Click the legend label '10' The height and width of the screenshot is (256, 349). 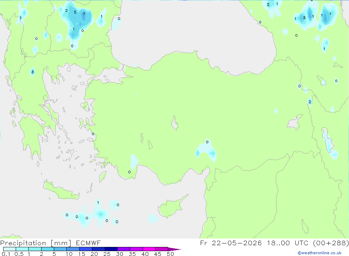coord(69,254)
